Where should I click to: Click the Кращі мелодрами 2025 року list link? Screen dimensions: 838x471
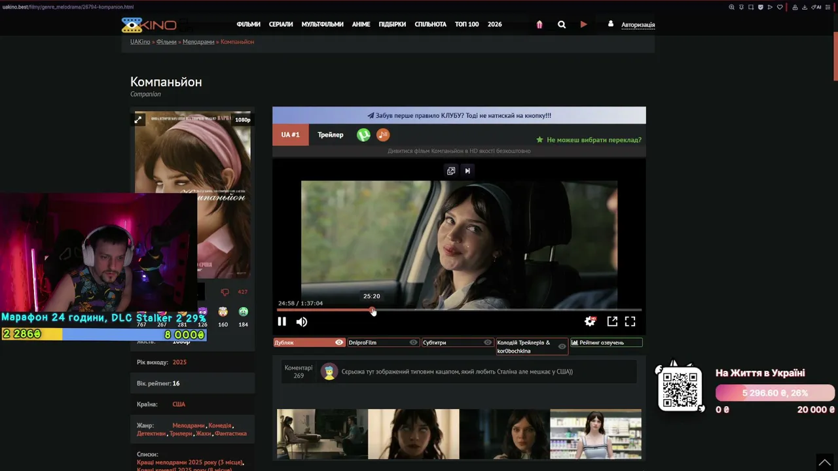(190, 462)
